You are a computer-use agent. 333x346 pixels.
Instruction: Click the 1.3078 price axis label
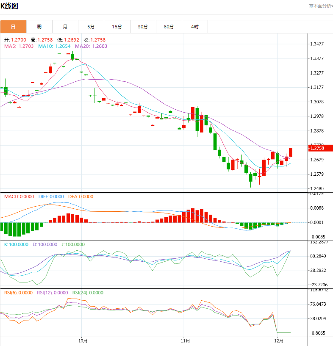[x=317, y=102]
